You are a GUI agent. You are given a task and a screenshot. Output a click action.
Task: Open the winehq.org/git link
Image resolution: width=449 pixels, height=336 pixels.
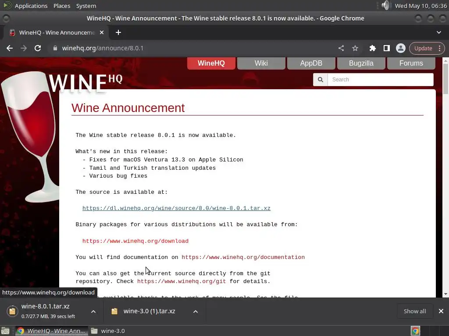coord(182,281)
